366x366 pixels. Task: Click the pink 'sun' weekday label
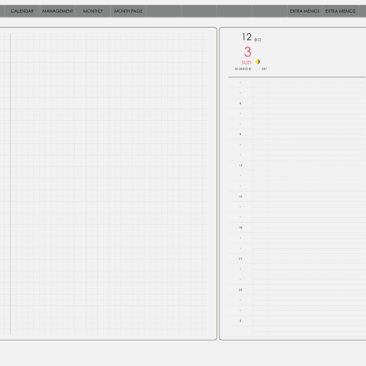tap(247, 62)
